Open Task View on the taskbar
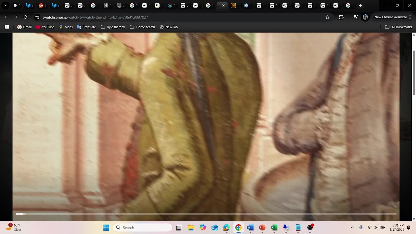The height and width of the screenshot is (234, 416). click(178, 227)
